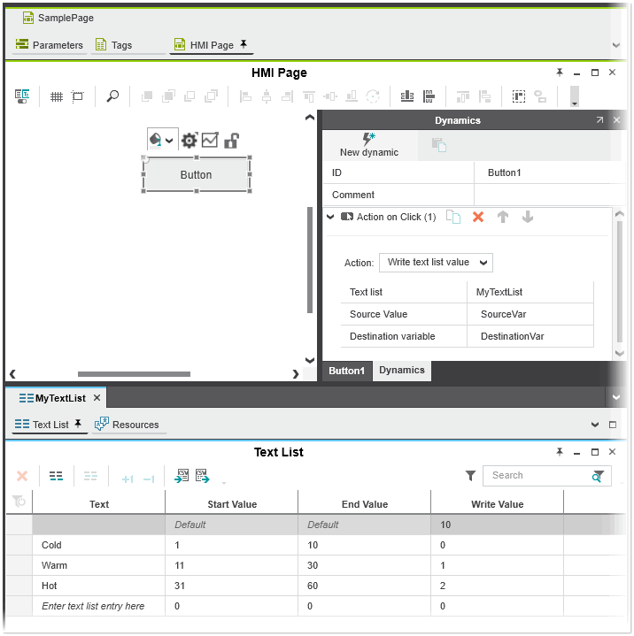Move the Action on Click entry down
634x636 pixels.
528,217
